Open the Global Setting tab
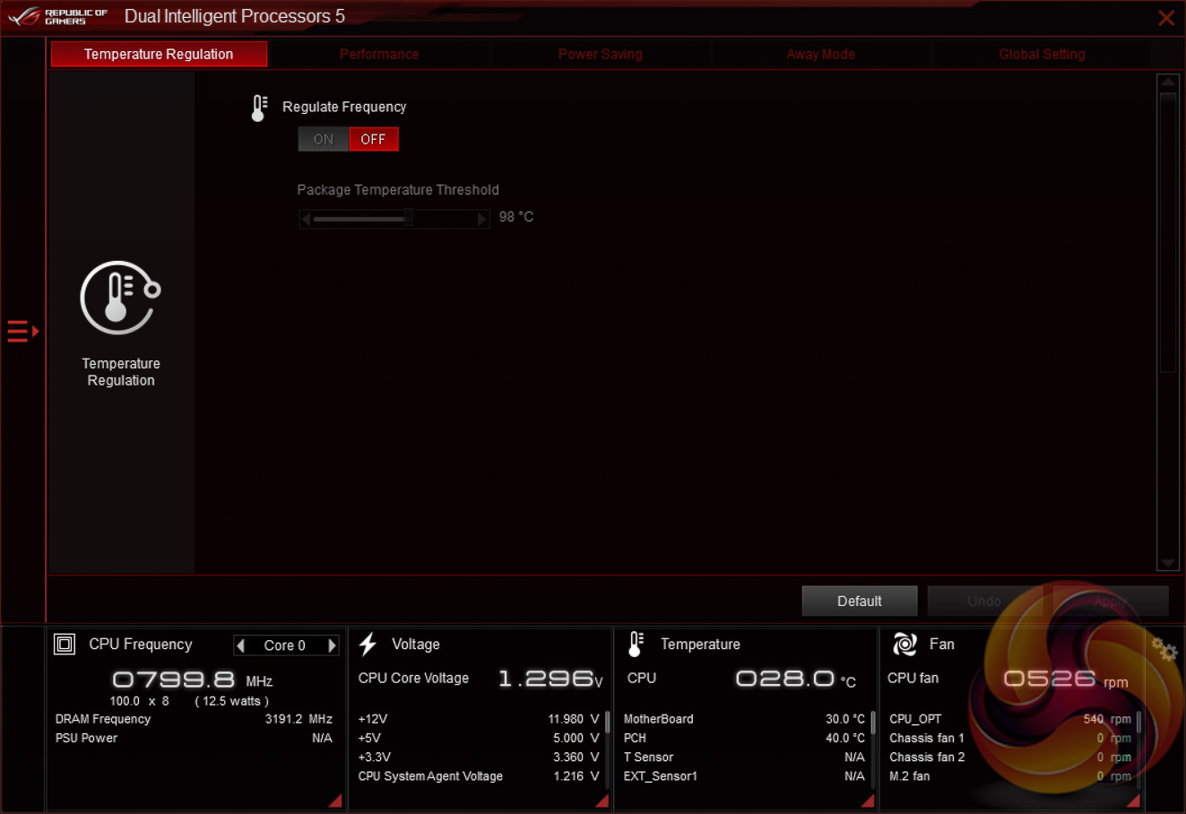This screenshot has width=1186, height=814. (1042, 54)
